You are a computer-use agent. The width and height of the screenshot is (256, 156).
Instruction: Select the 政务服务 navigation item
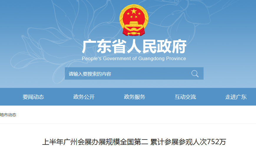(x=135, y=97)
